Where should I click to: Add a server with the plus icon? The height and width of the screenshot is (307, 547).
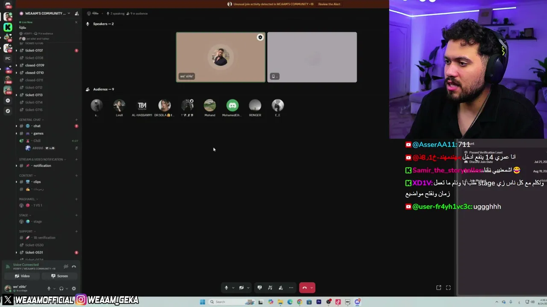8,101
